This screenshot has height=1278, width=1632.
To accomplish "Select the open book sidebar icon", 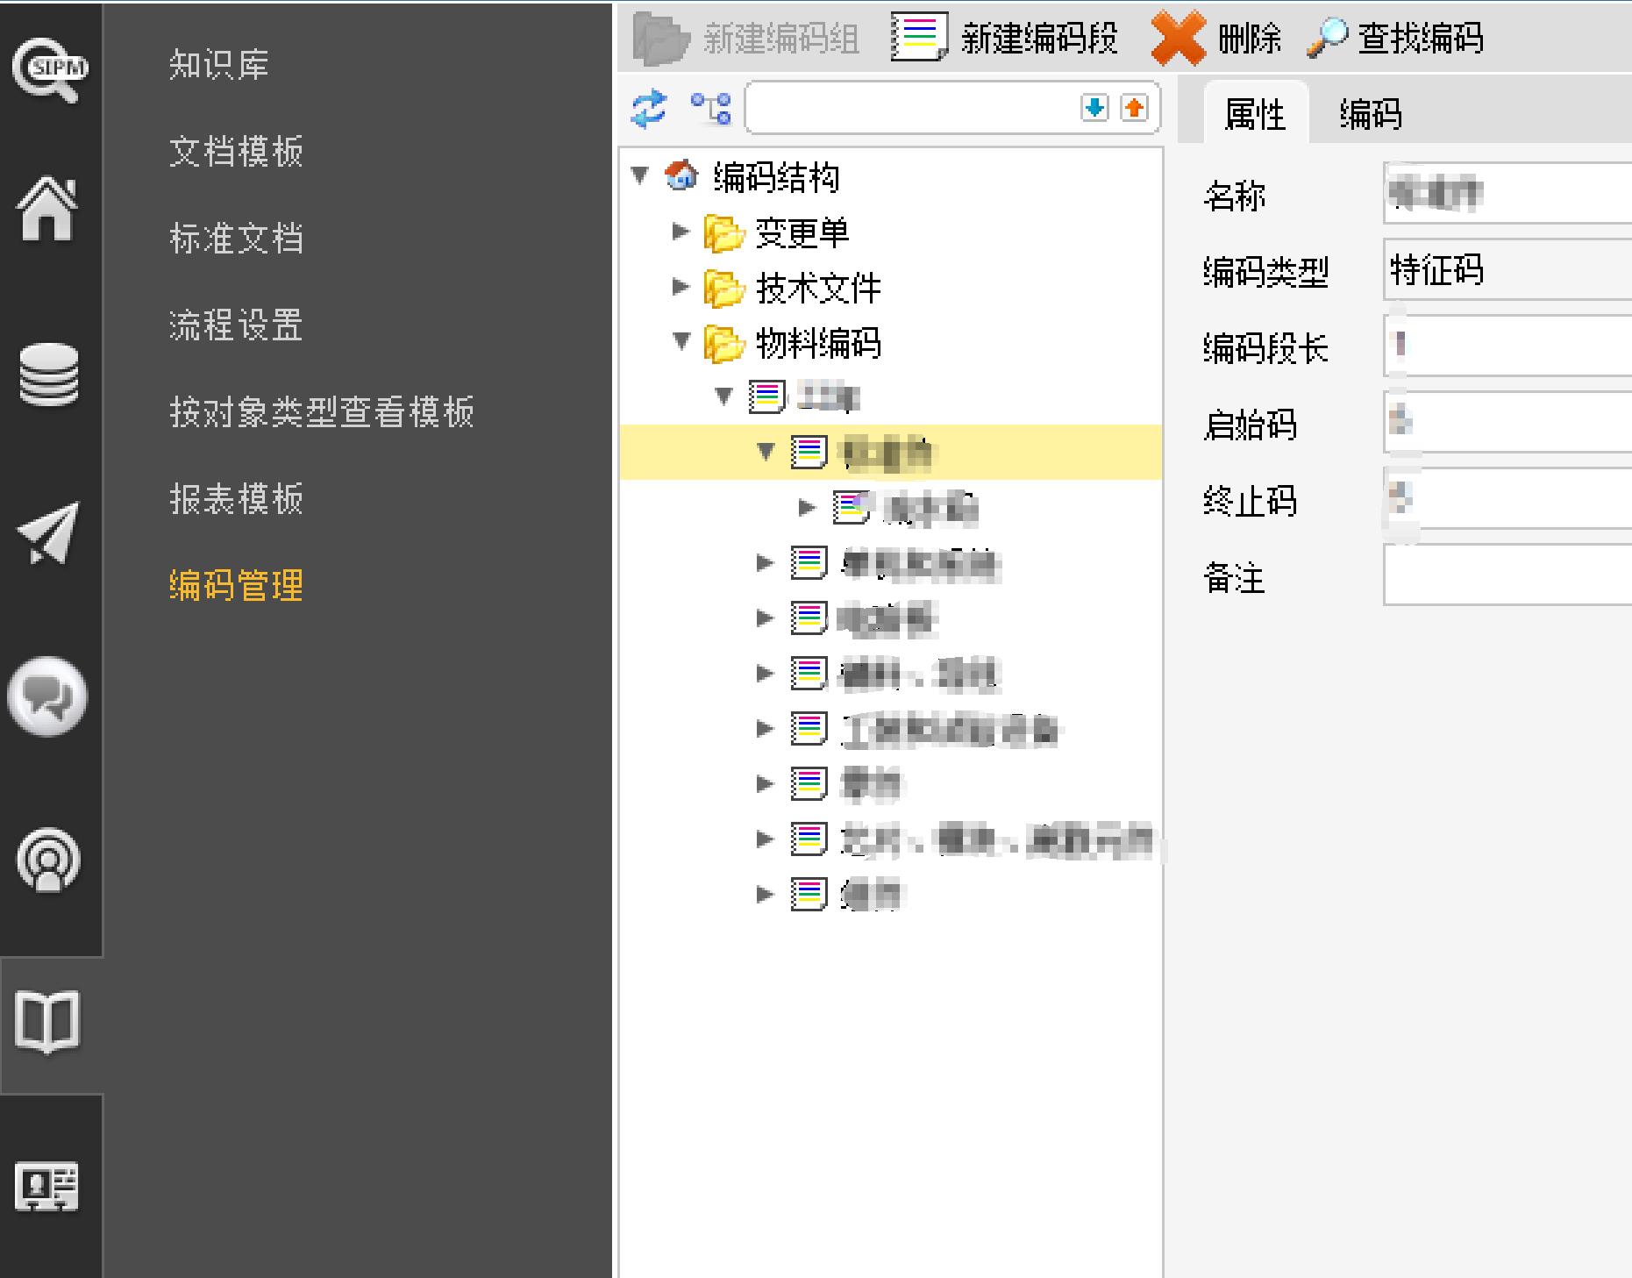I will (x=47, y=1022).
